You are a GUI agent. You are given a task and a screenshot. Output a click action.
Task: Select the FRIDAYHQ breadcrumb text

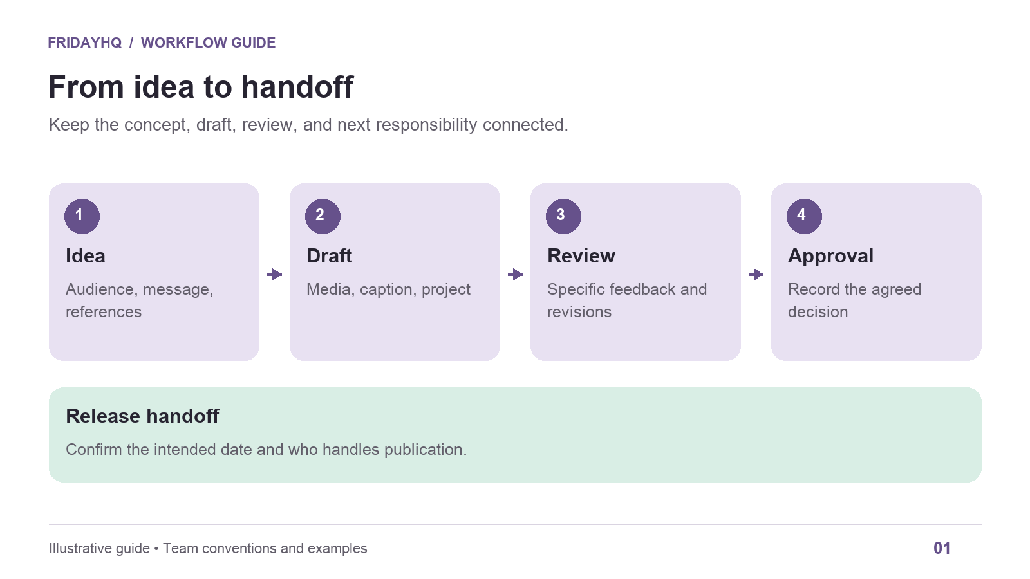[x=85, y=42]
